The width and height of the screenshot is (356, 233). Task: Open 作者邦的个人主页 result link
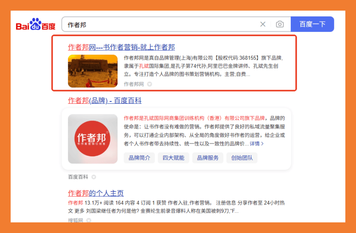(x=96, y=193)
